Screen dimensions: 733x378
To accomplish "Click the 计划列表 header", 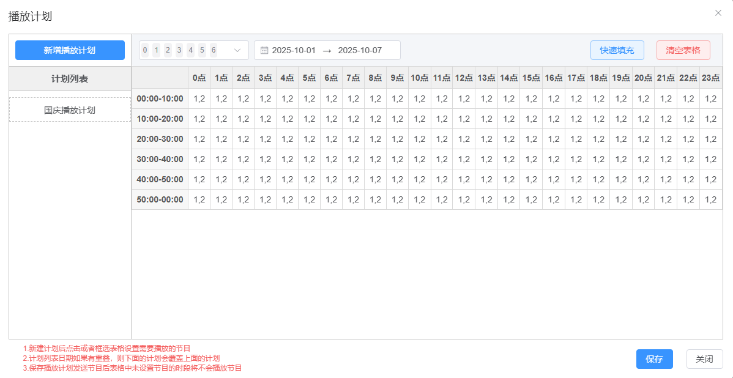I will [70, 79].
